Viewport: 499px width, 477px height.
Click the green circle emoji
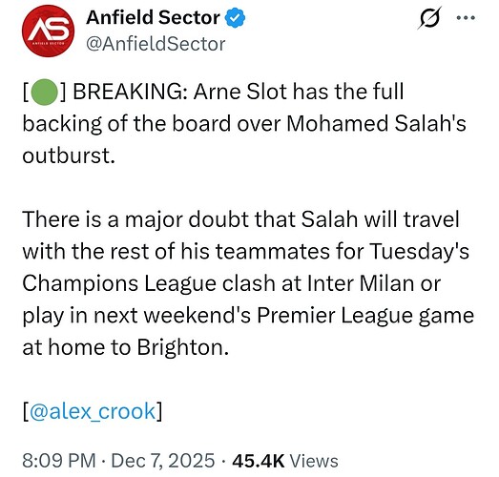(45, 92)
